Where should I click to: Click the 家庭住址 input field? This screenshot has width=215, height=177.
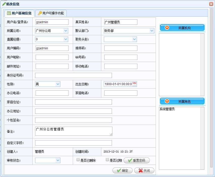point(74,102)
